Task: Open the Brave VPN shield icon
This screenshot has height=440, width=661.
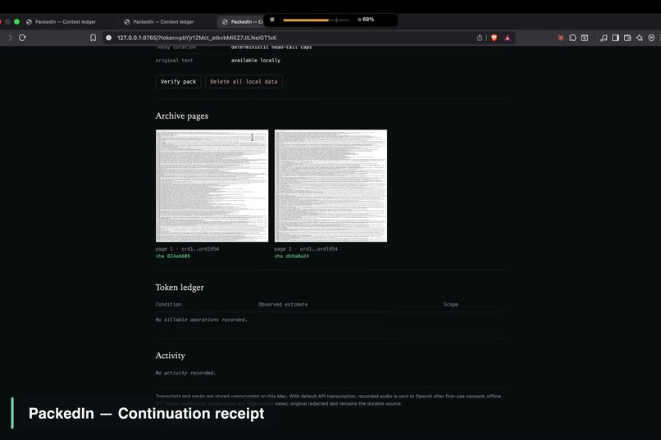Action: point(651,38)
